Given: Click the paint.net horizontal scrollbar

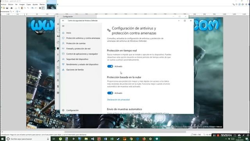Looking at the screenshot, I should click(x=125, y=132).
